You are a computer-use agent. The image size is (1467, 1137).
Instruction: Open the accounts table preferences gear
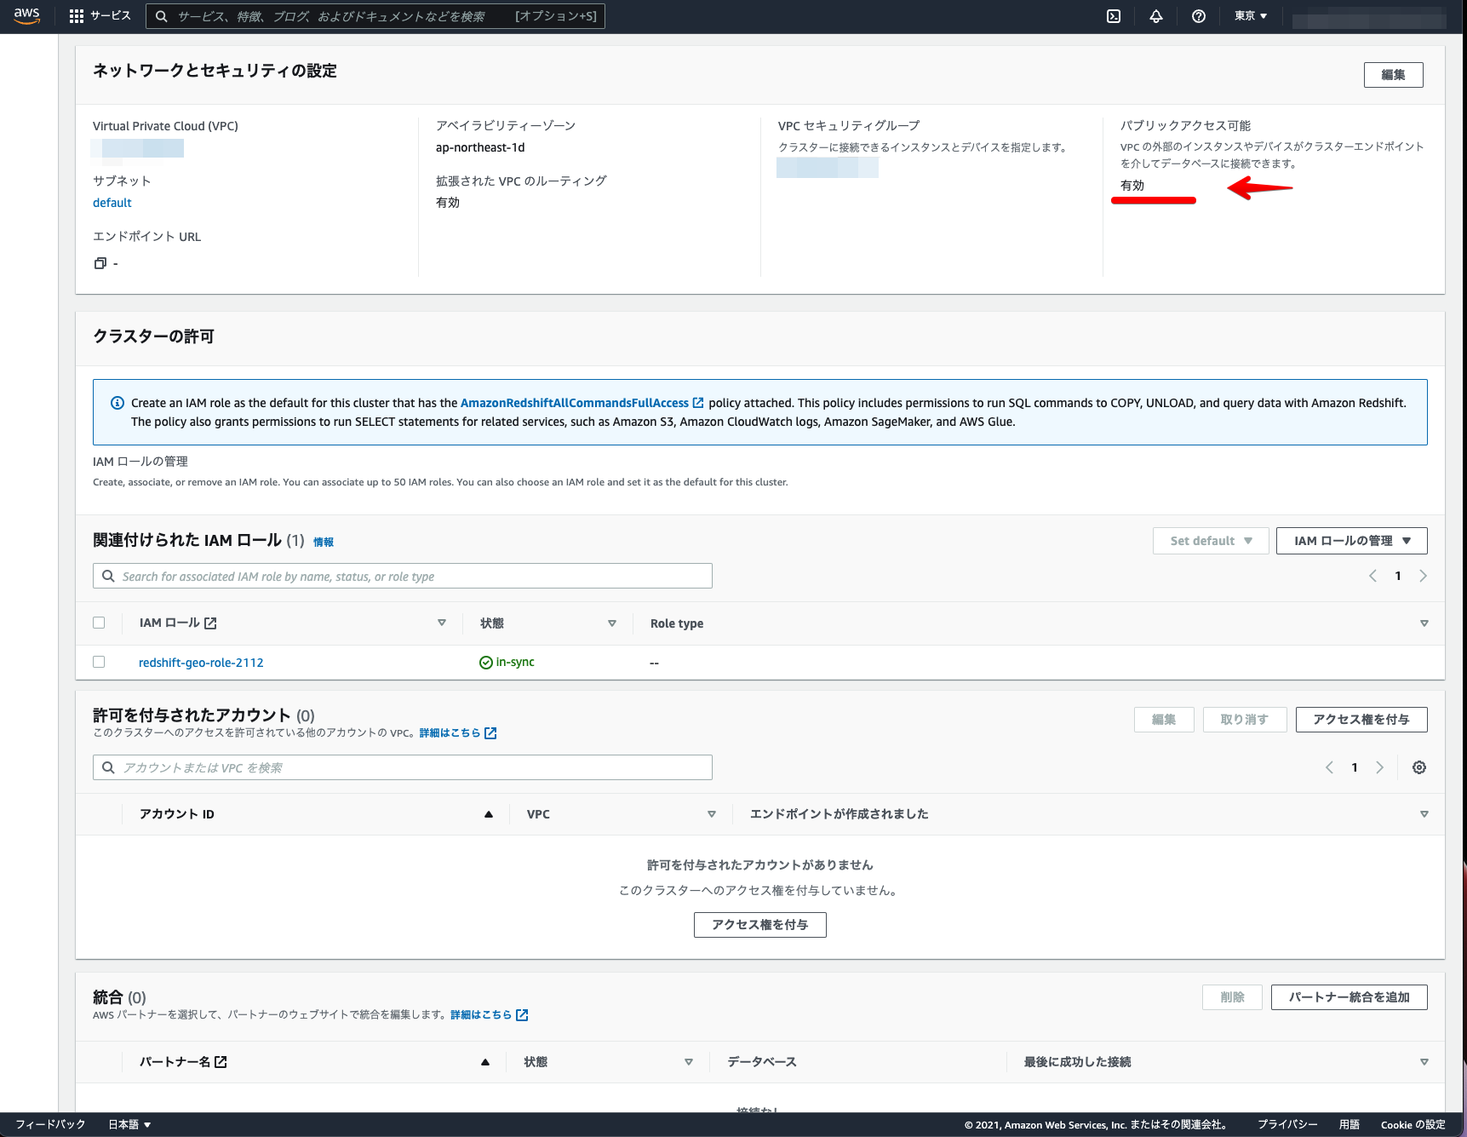1418,767
